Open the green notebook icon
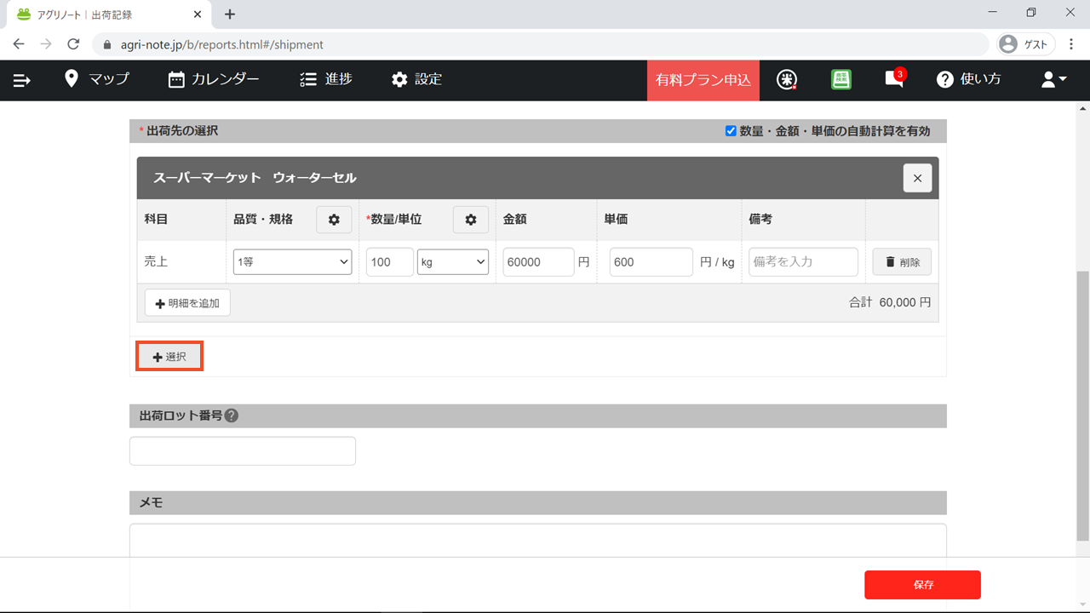The image size is (1090, 613). (x=840, y=79)
